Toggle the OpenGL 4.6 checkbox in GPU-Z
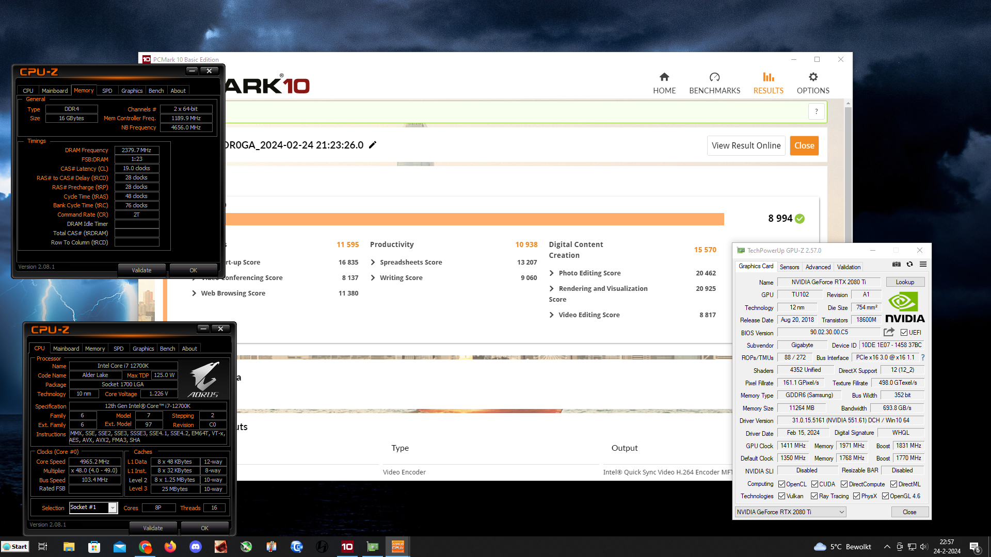 (885, 496)
